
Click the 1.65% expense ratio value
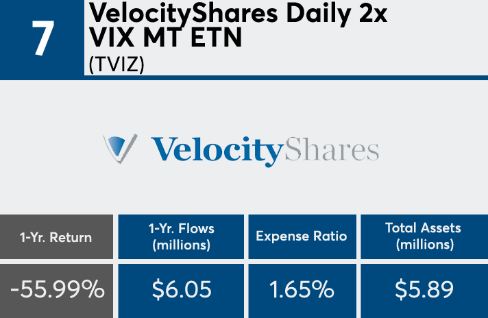click(x=302, y=289)
